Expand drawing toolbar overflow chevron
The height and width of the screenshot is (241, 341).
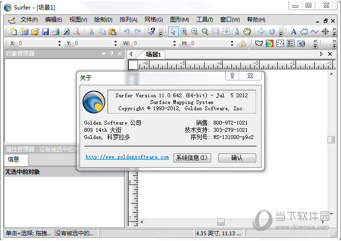(x=334, y=32)
